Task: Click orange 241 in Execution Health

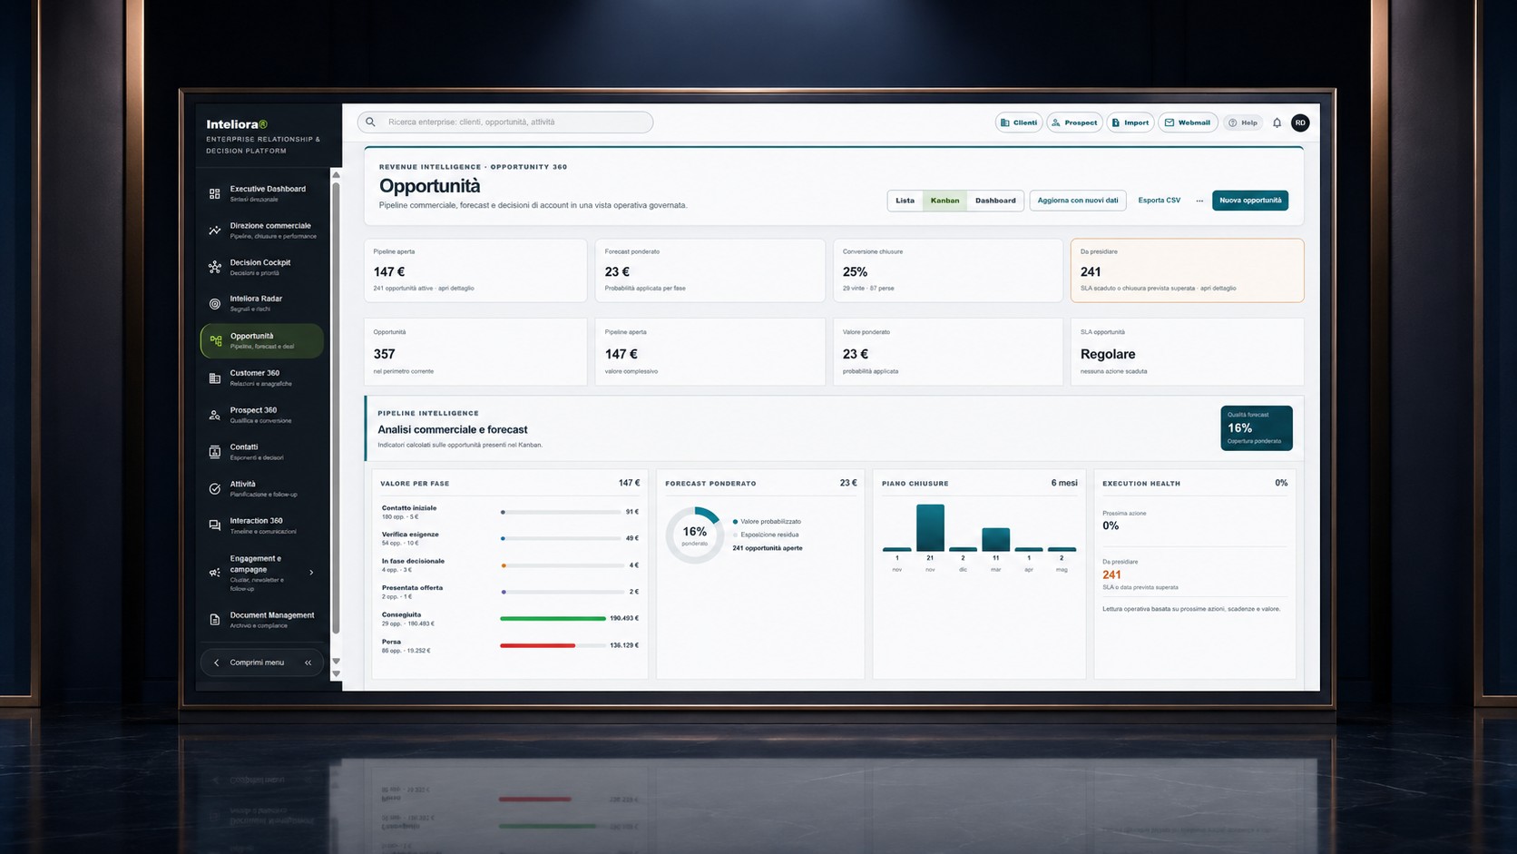Action: (x=1111, y=574)
